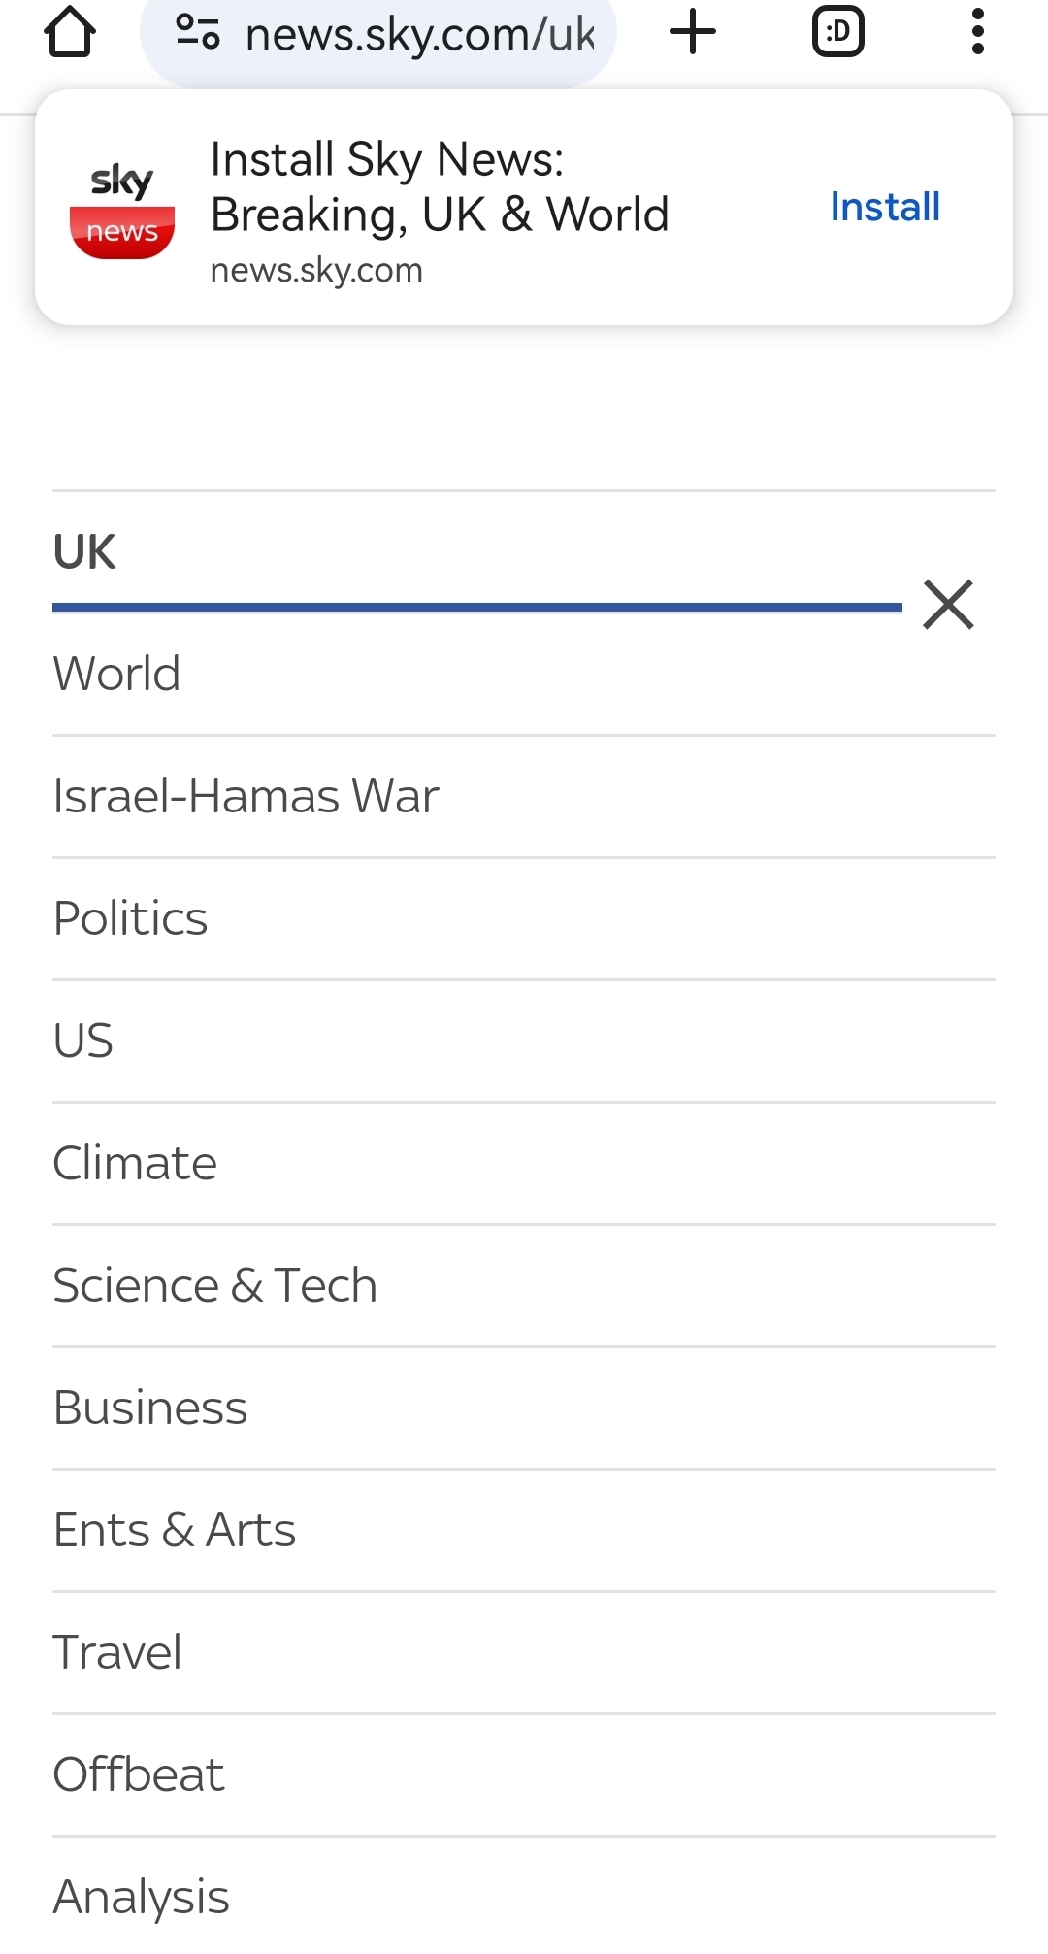Tap the Sky News app logo
Viewport: 1048px width, 1954px height.
coord(122,209)
